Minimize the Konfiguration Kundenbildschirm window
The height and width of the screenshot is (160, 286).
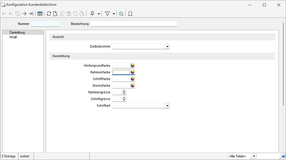[x=250, y=5]
